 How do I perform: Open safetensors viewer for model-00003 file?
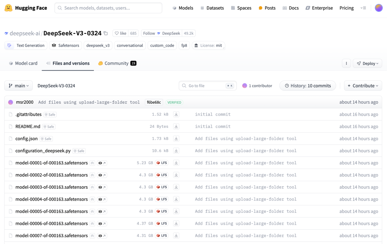[x=102, y=187]
